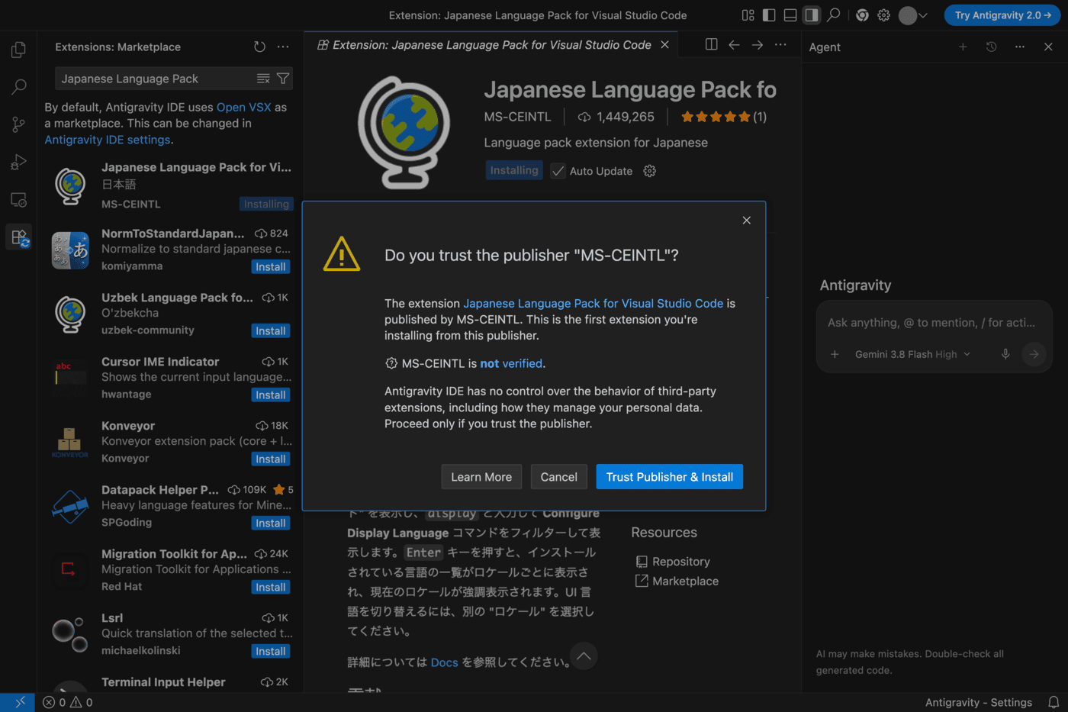The height and width of the screenshot is (712, 1068).
Task: Open the settings gear in the title bar
Action: [x=883, y=15]
